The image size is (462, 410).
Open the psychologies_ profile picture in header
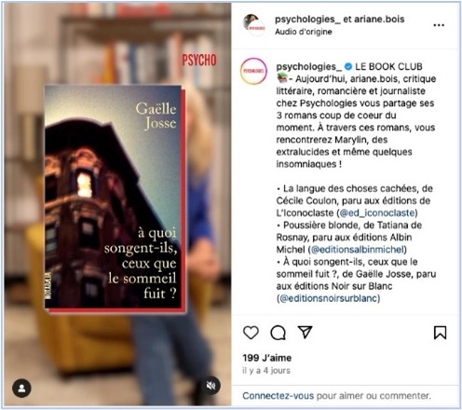[x=254, y=25]
